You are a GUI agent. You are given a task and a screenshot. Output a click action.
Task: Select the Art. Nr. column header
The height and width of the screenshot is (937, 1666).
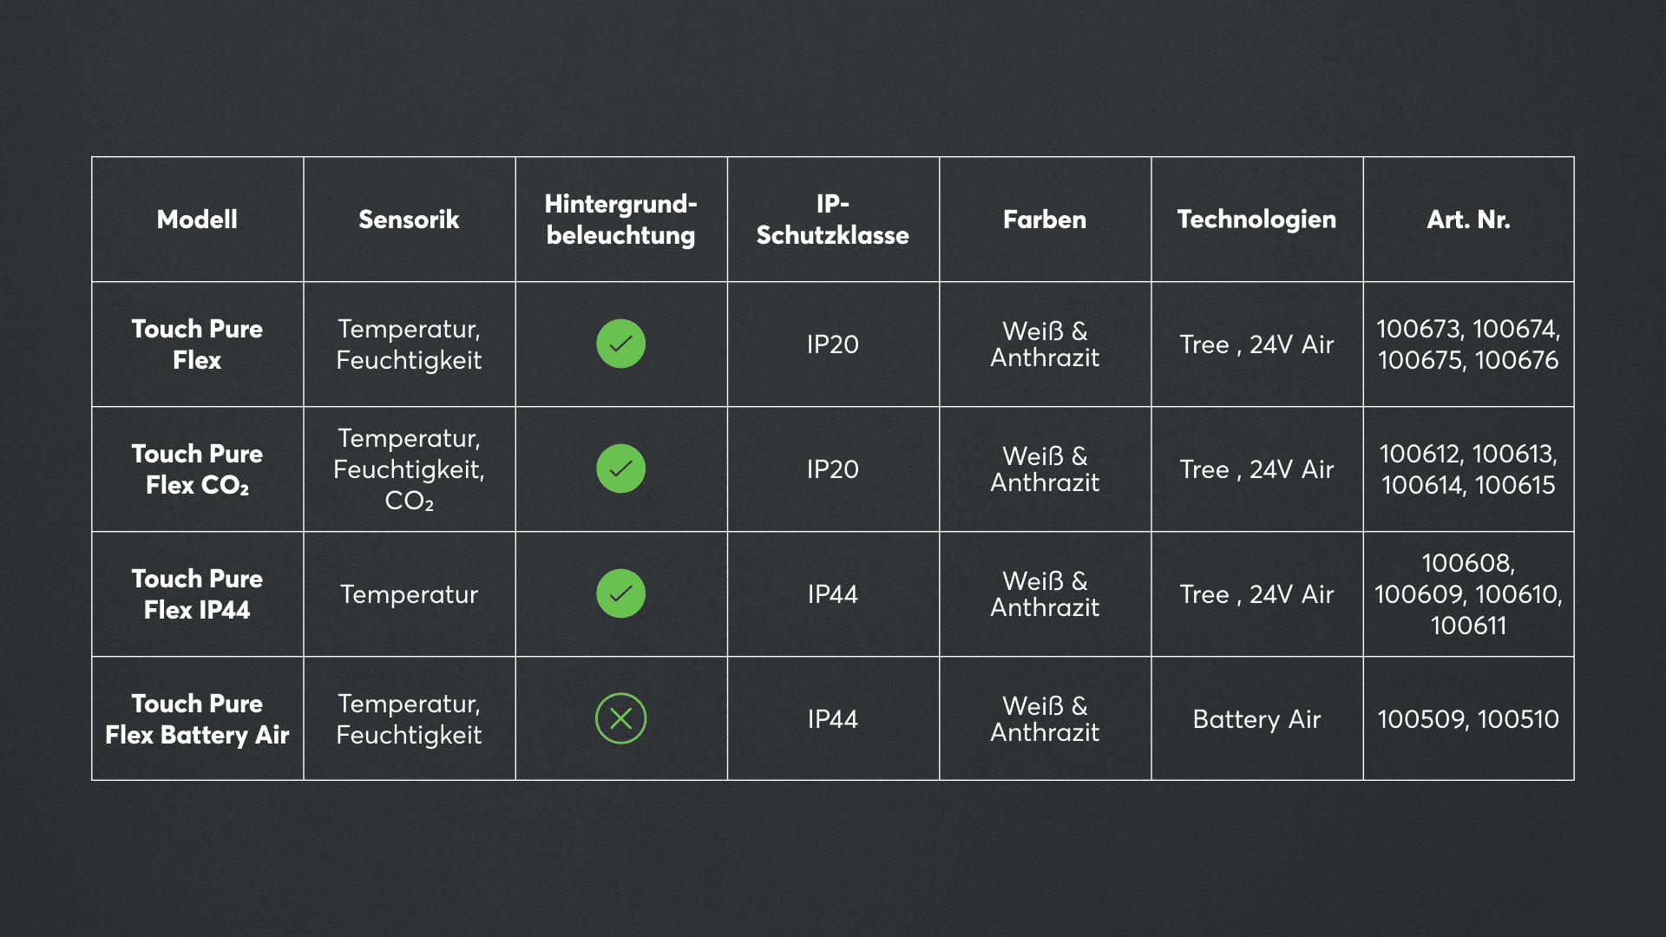point(1468,220)
